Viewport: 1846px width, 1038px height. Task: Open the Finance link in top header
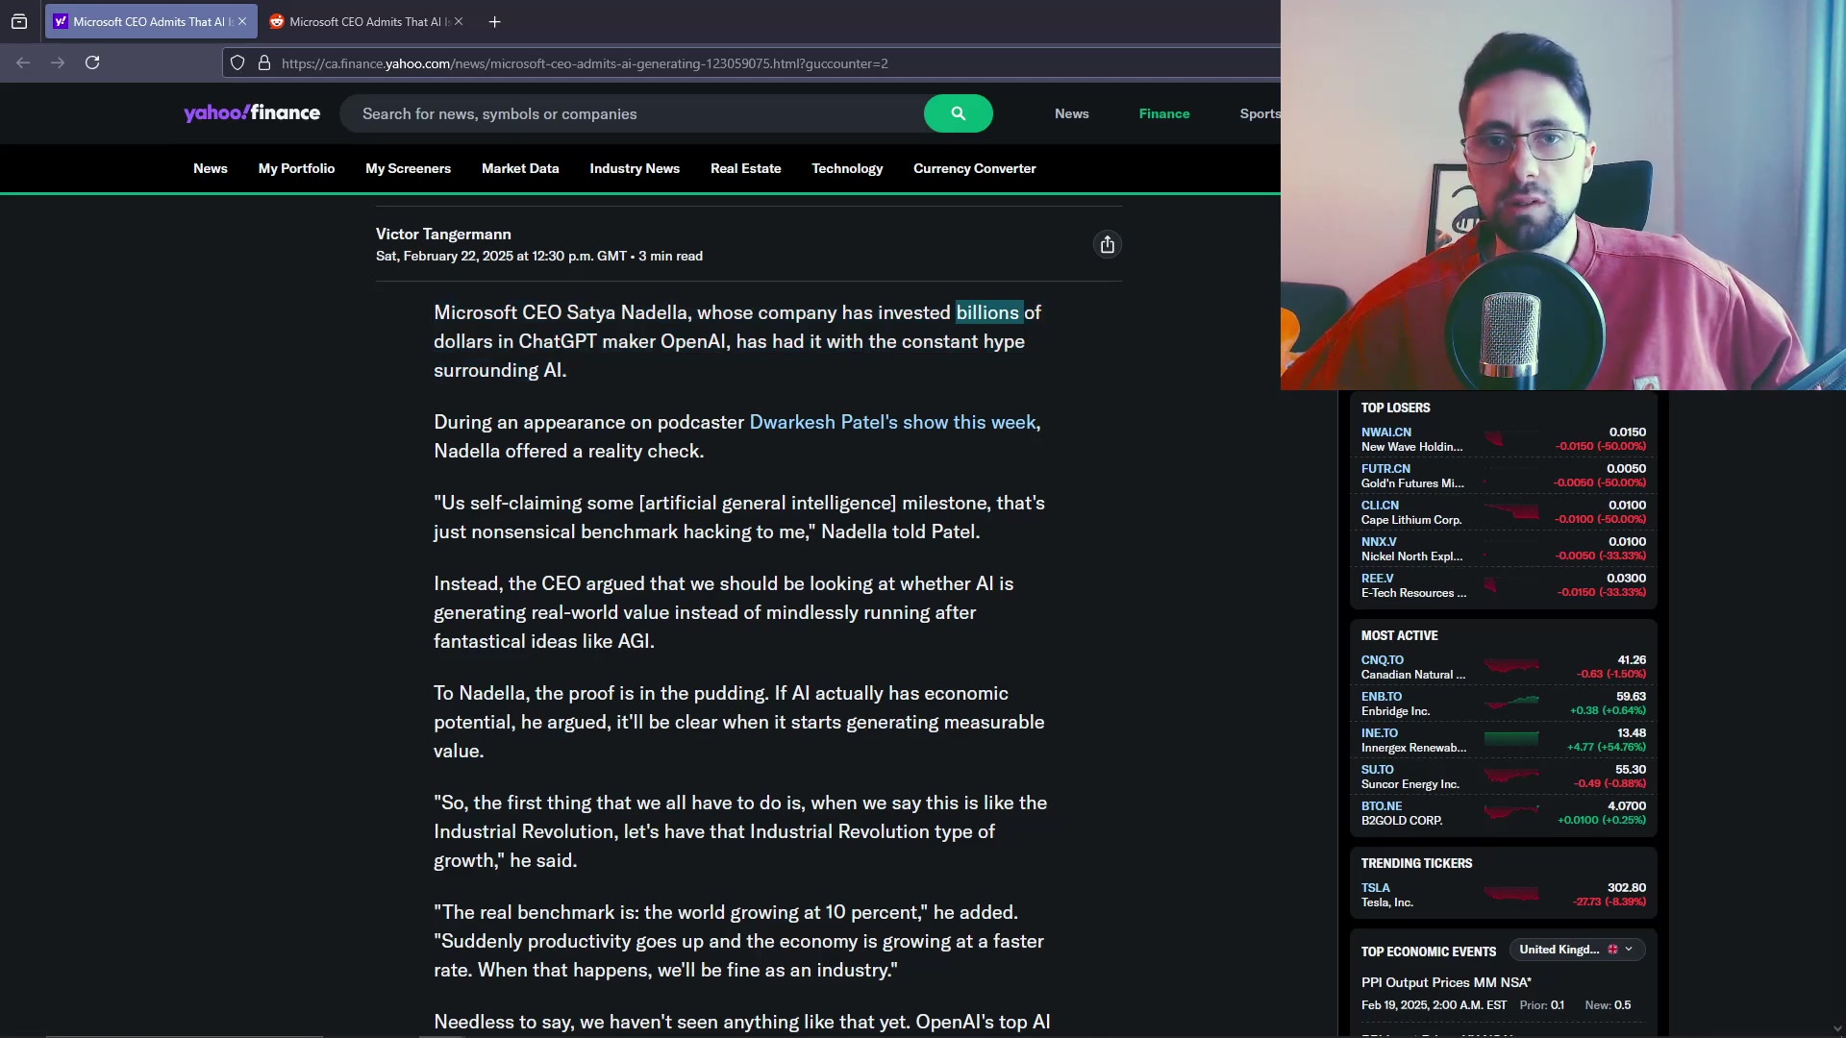pos(1164,113)
